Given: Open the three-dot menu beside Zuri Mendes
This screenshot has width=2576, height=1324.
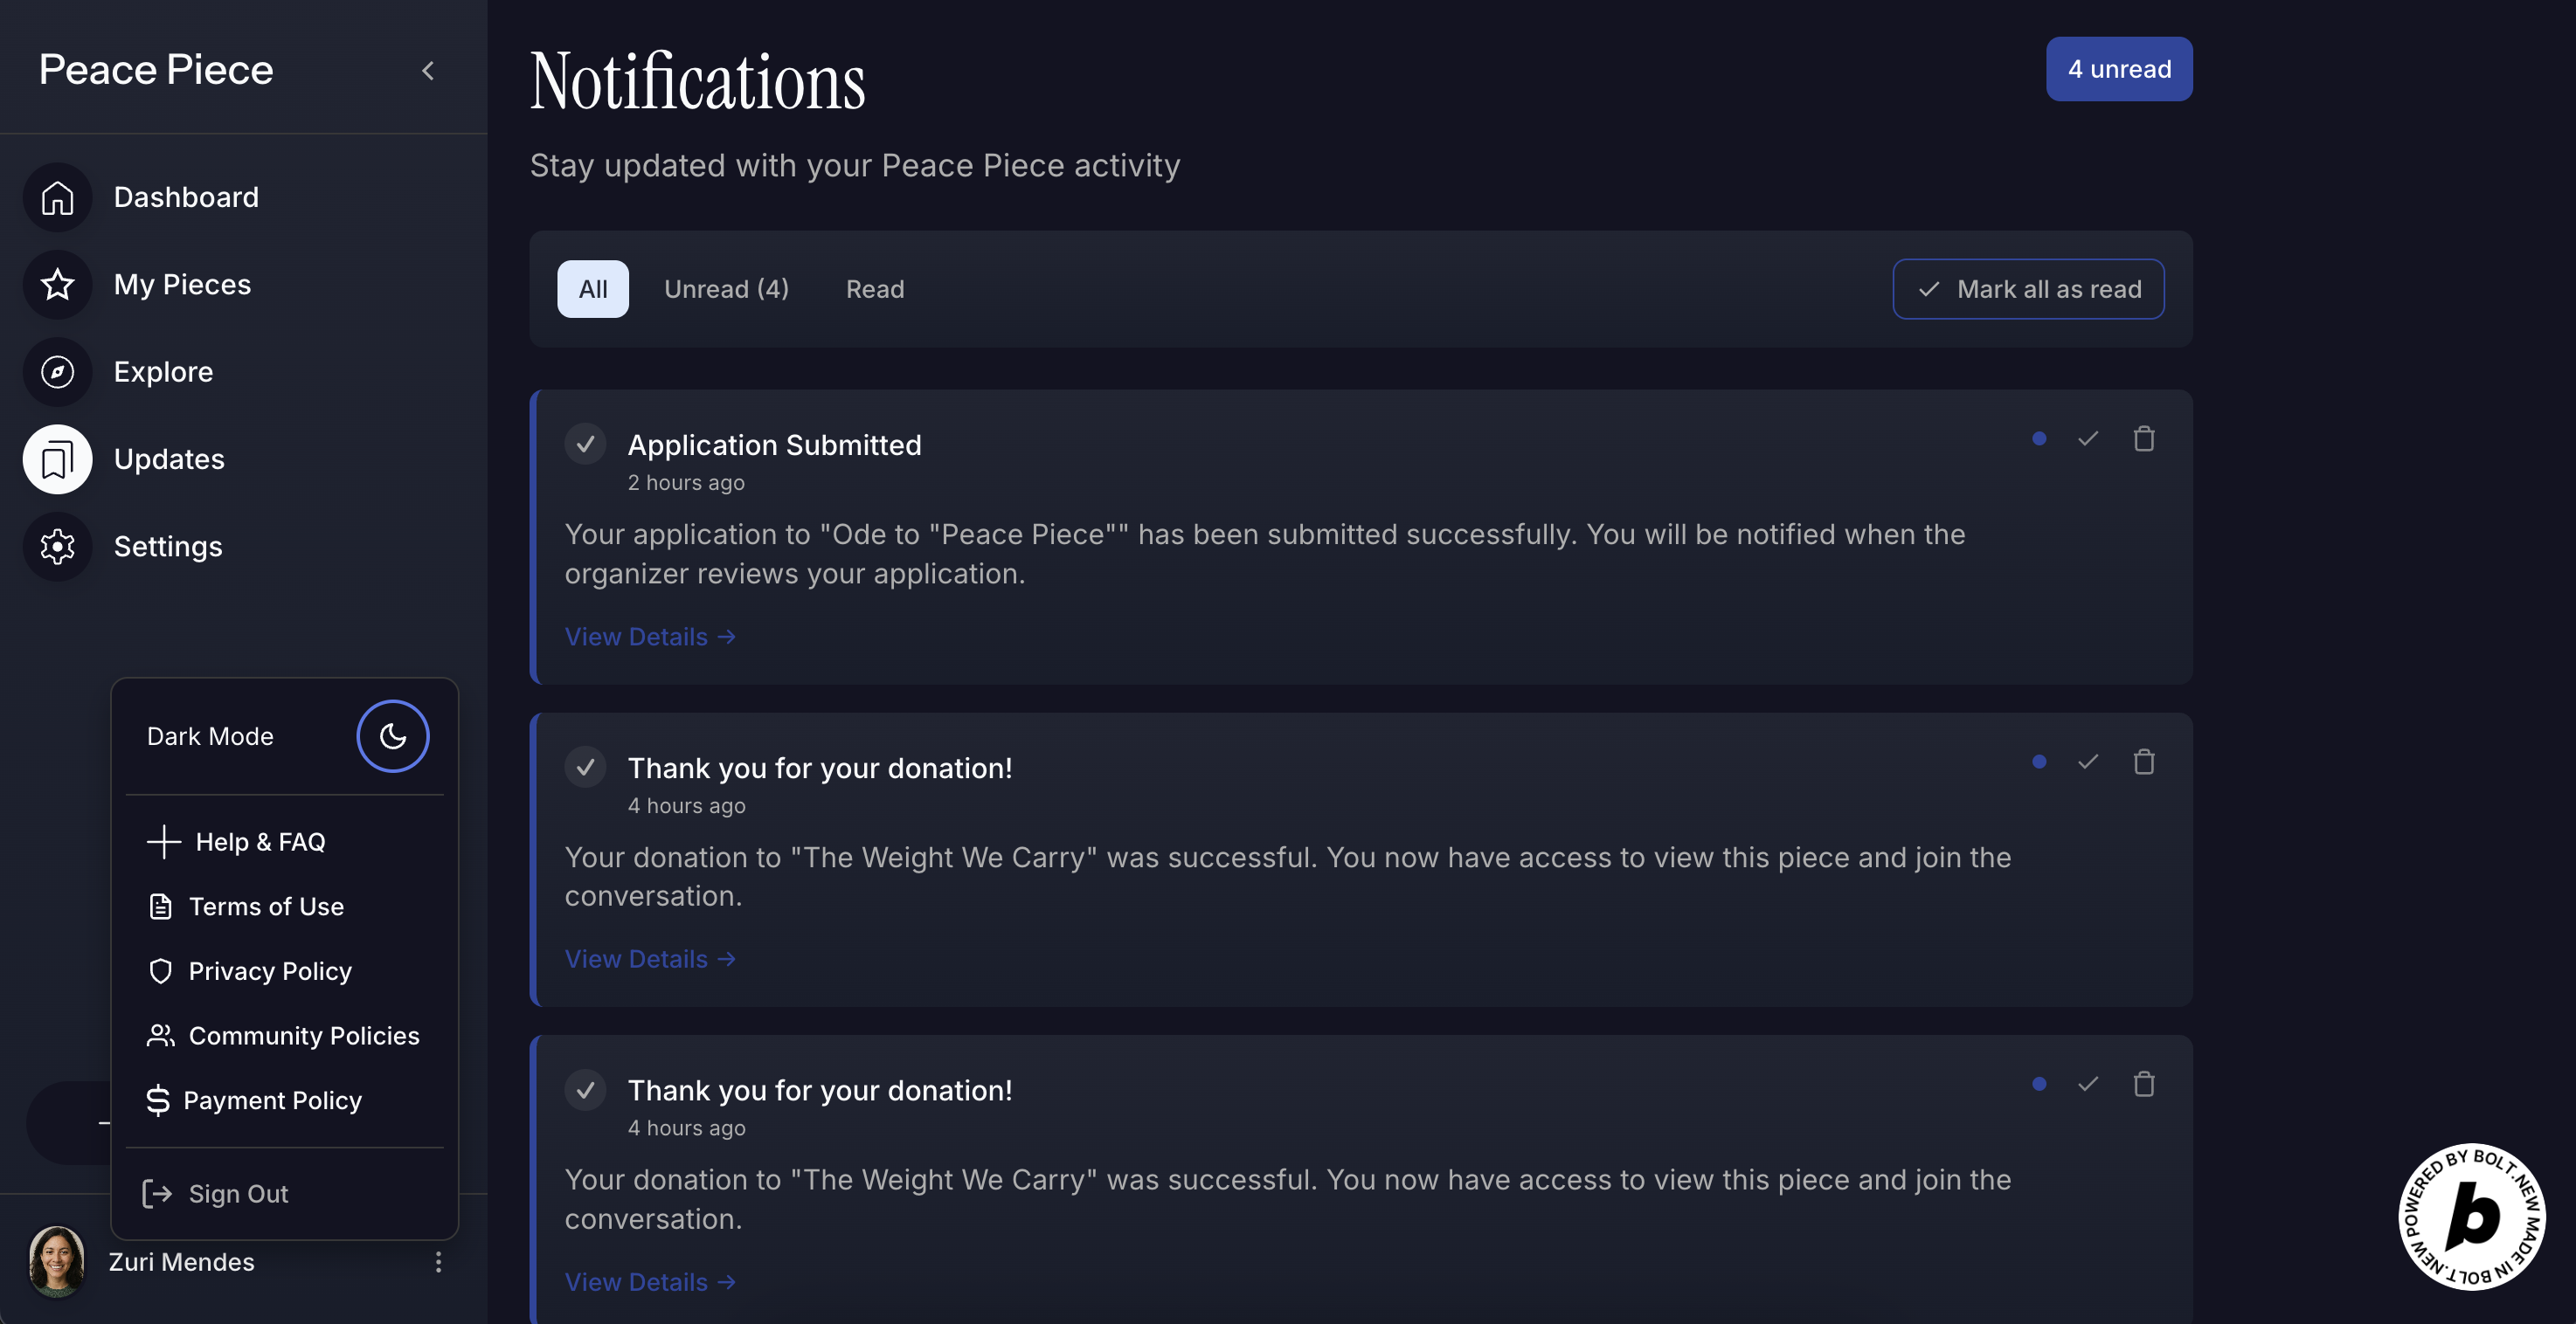Looking at the screenshot, I should pyautogui.click(x=438, y=1262).
